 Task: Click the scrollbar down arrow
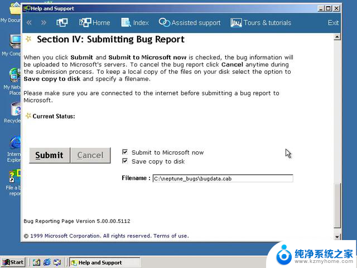coord(337,237)
